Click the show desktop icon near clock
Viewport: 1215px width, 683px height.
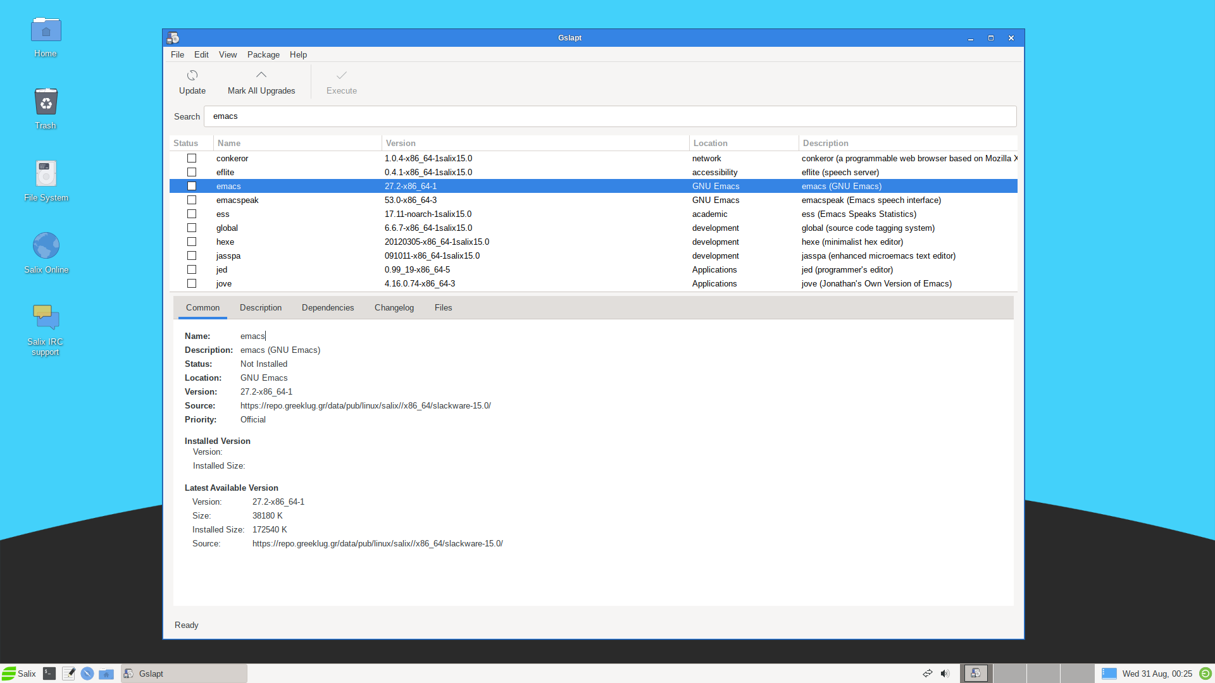click(x=1109, y=674)
